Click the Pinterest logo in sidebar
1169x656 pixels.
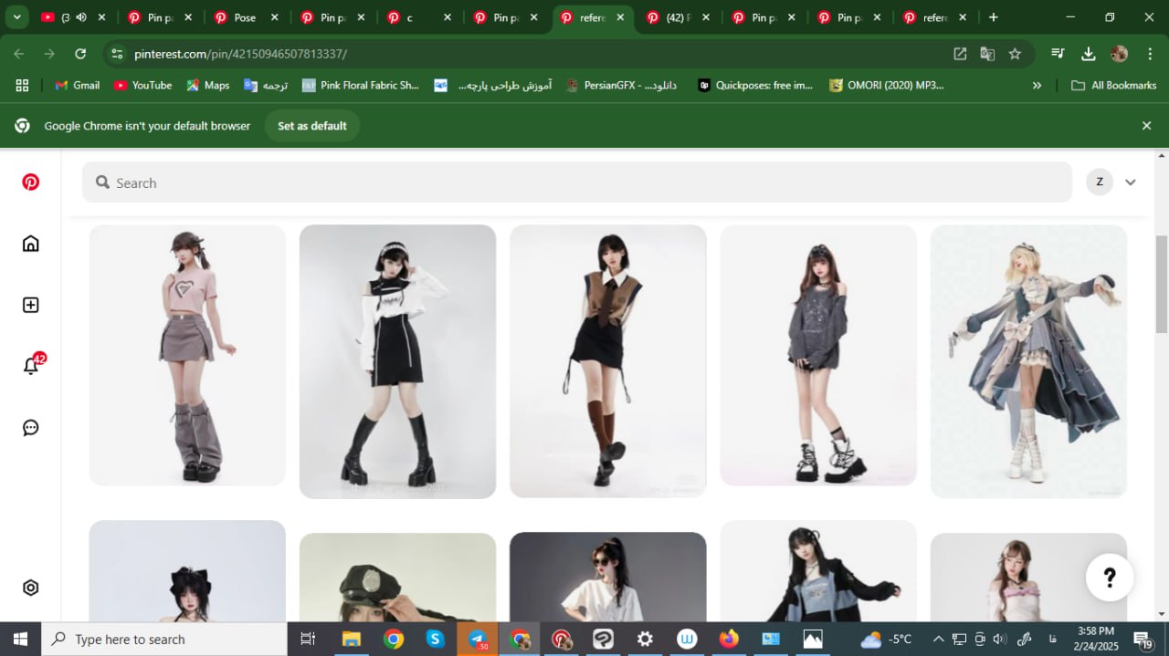[x=31, y=182]
